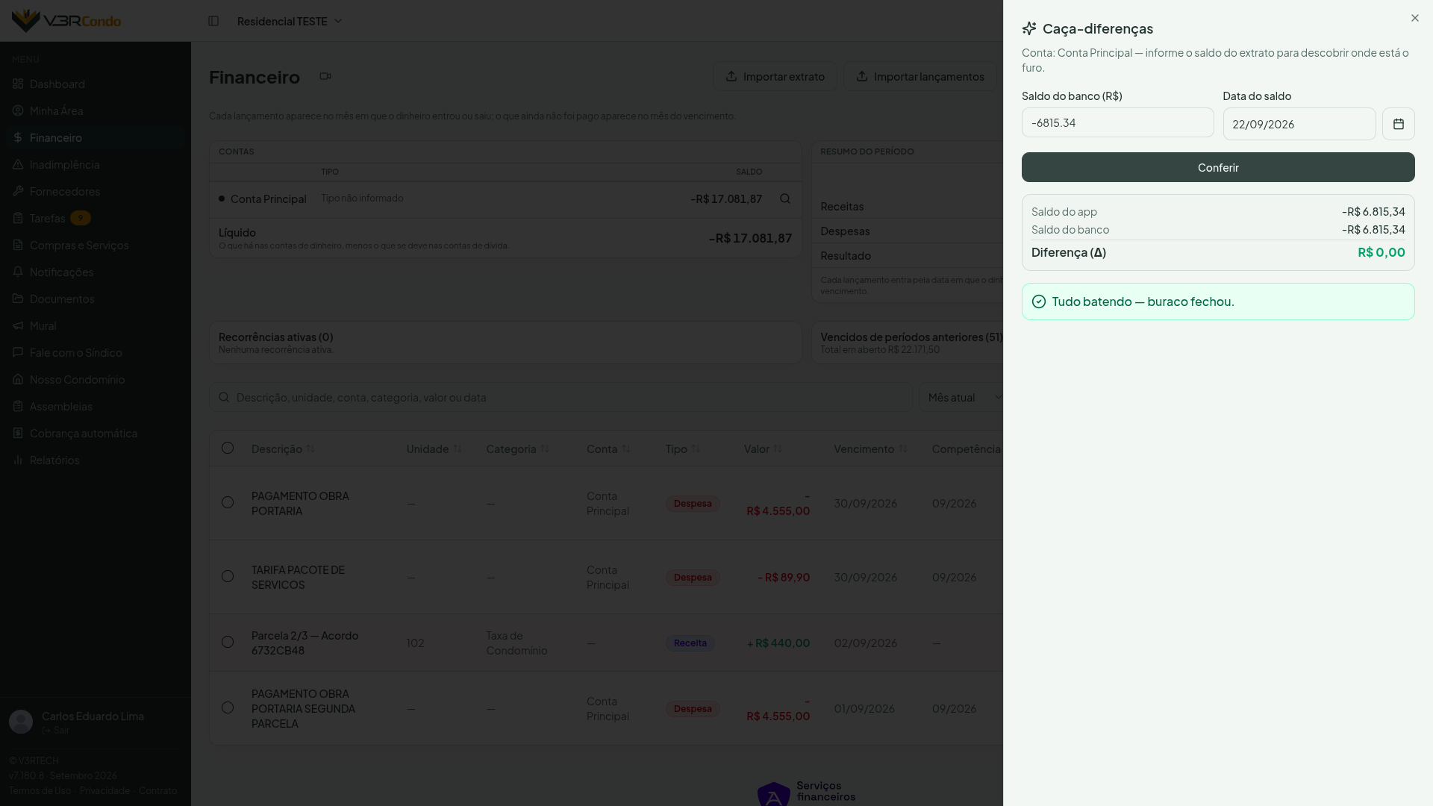Click the Compras e Serviços icon
This screenshot has height=806, width=1433.
pyautogui.click(x=18, y=245)
